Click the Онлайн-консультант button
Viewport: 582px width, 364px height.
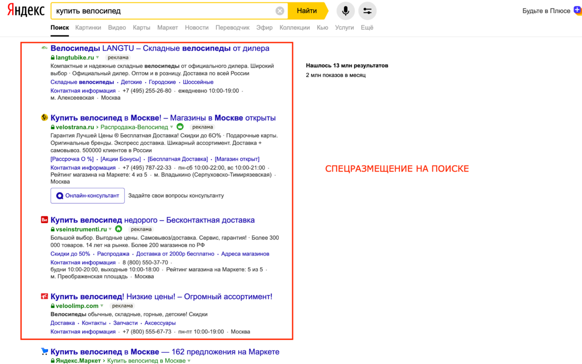point(87,196)
